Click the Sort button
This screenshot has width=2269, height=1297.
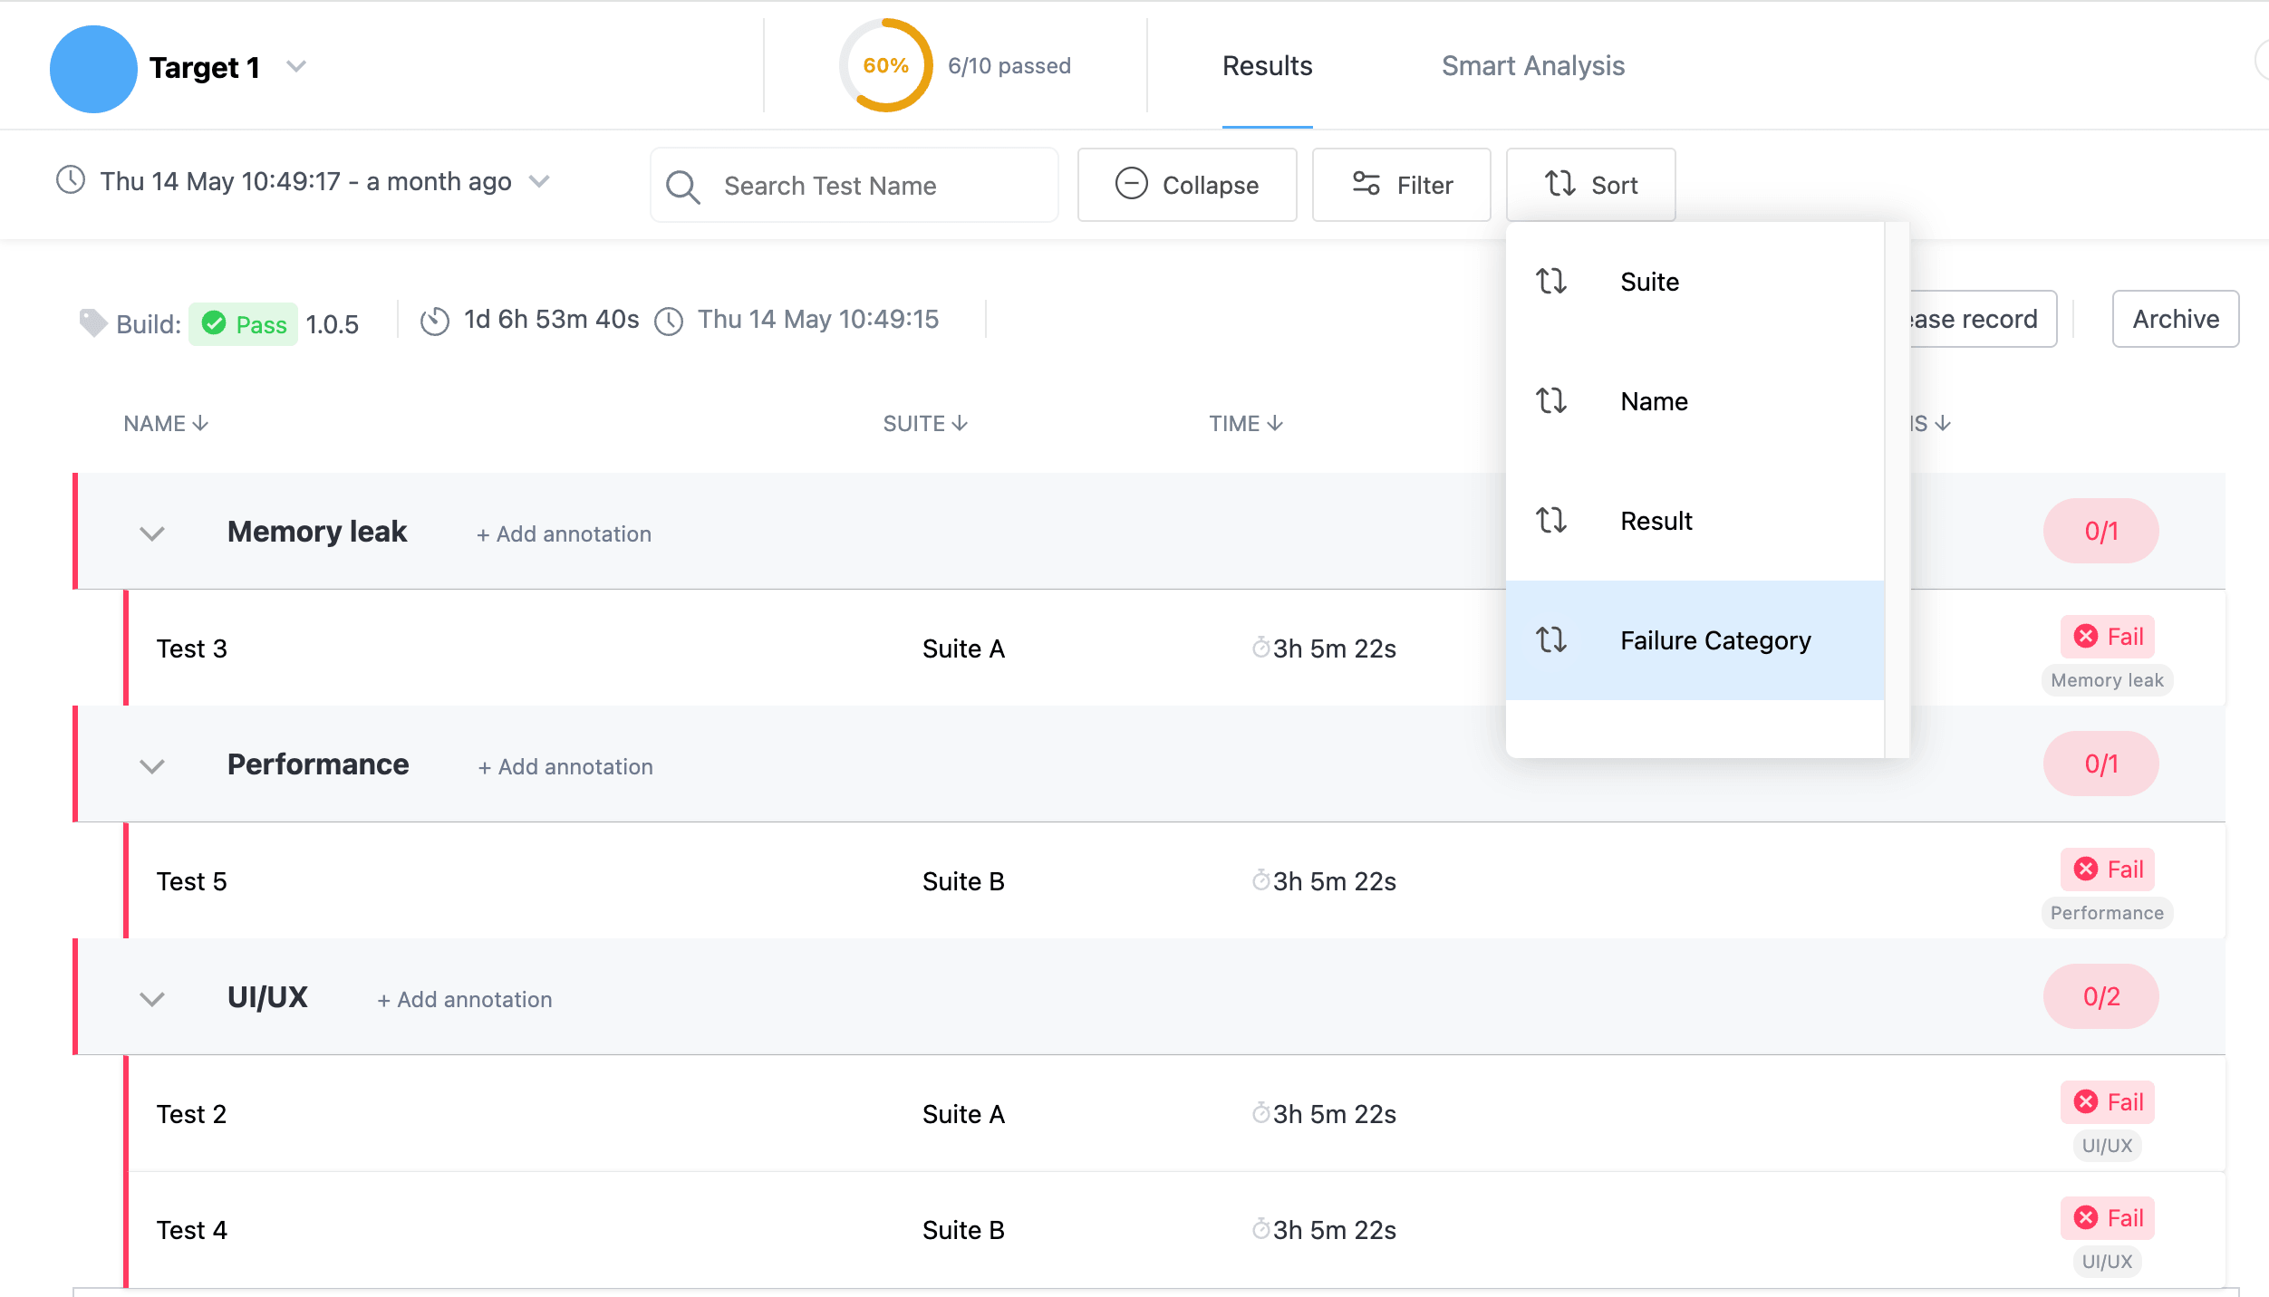[x=1590, y=185]
